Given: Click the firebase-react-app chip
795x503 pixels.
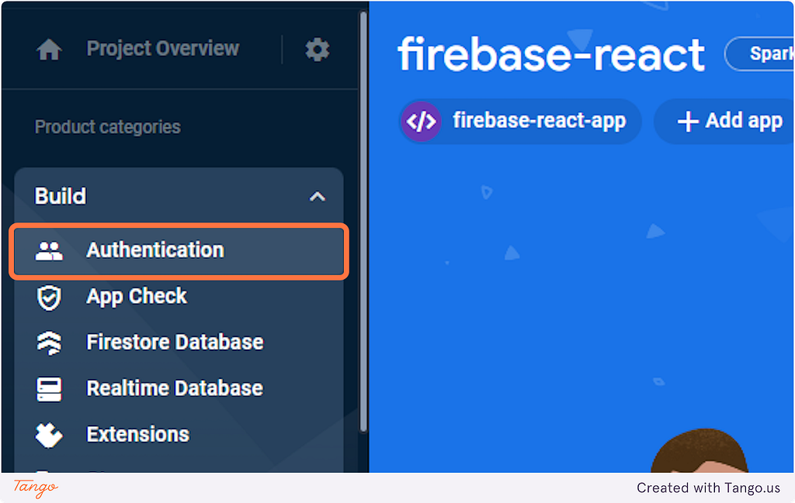Looking at the screenshot, I should pos(520,122).
